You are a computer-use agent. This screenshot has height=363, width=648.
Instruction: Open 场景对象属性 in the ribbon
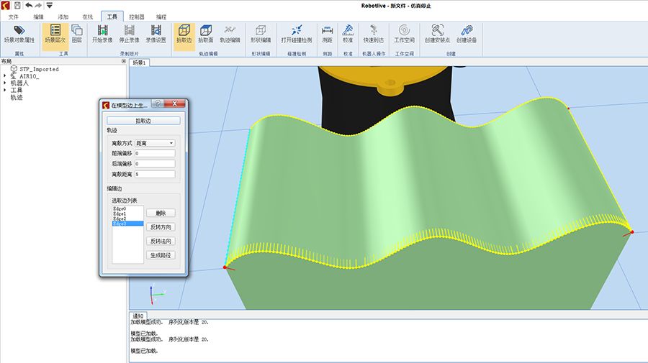coord(19,34)
